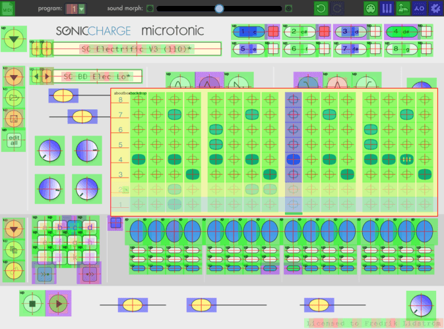
Task: Select the low-pass filter mode button
Action: tap(308, 80)
